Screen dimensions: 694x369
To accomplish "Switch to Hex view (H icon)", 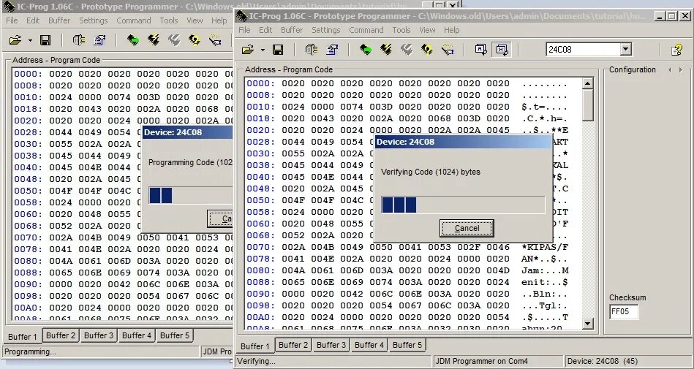I will click(502, 50).
